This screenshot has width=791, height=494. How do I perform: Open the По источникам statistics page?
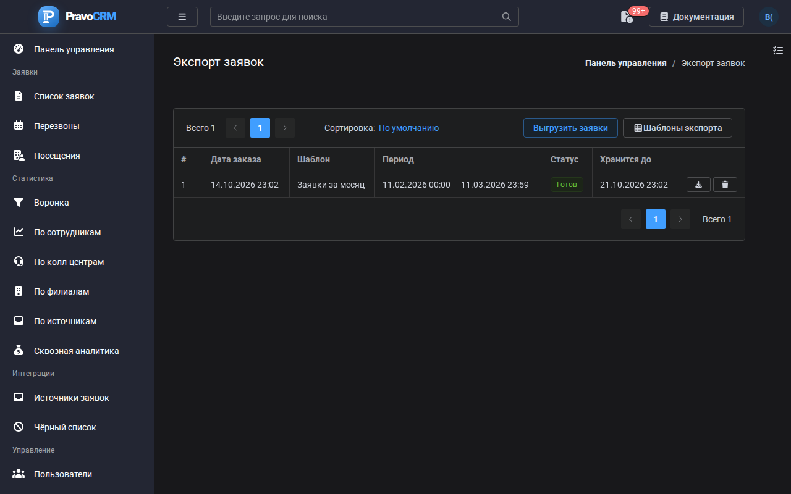77,321
